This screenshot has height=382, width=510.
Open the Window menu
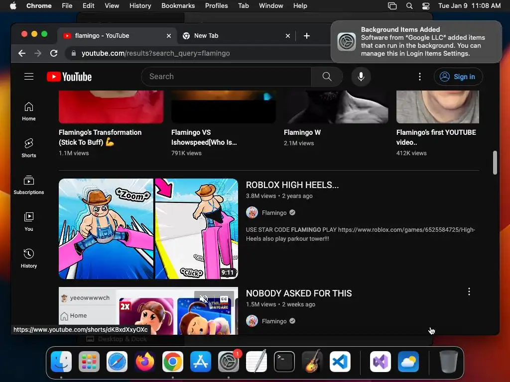[x=271, y=6]
